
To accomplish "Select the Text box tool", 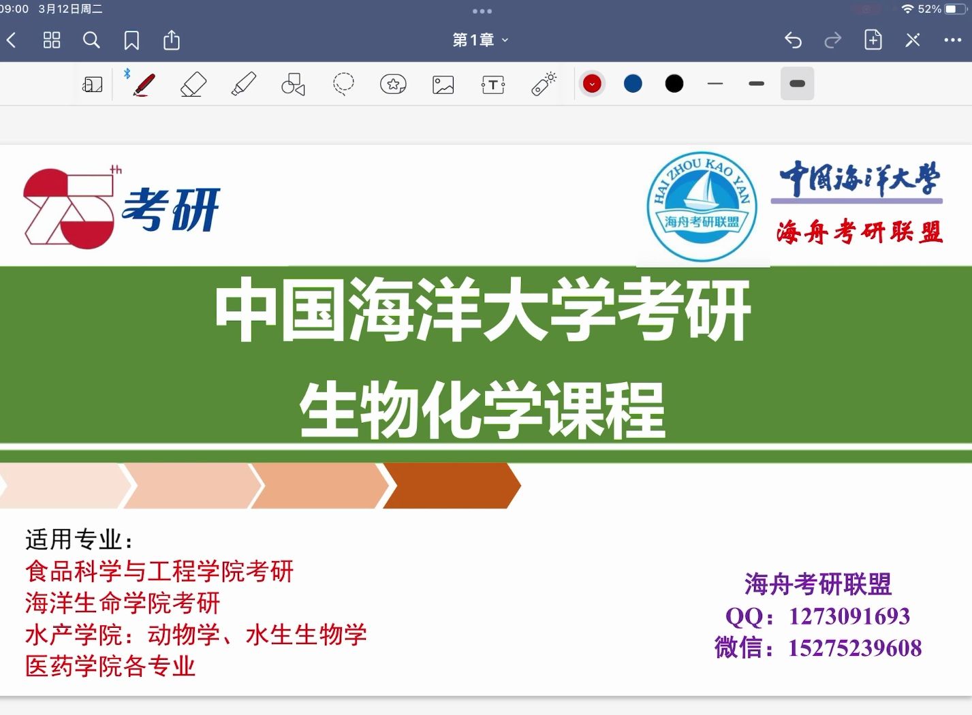I will (x=493, y=84).
